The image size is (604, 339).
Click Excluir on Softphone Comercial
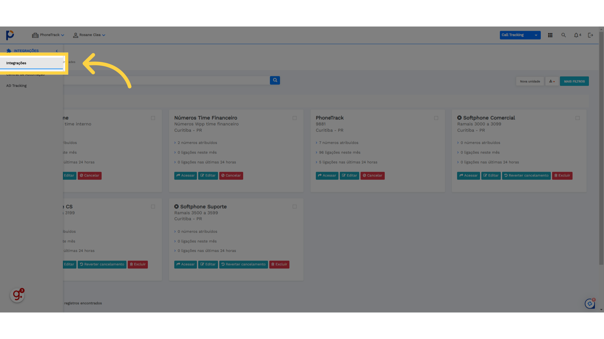[x=562, y=175]
